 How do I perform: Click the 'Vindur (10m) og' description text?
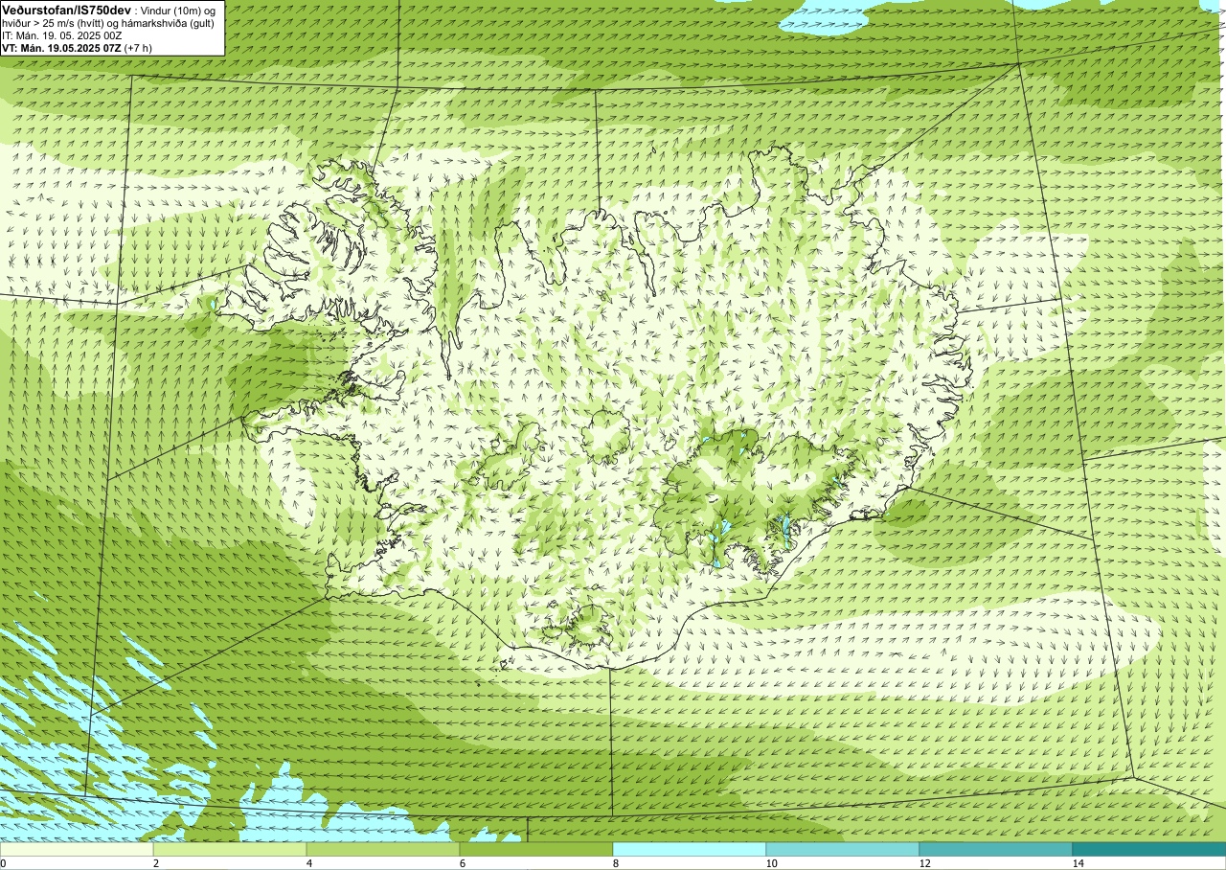coord(179,10)
